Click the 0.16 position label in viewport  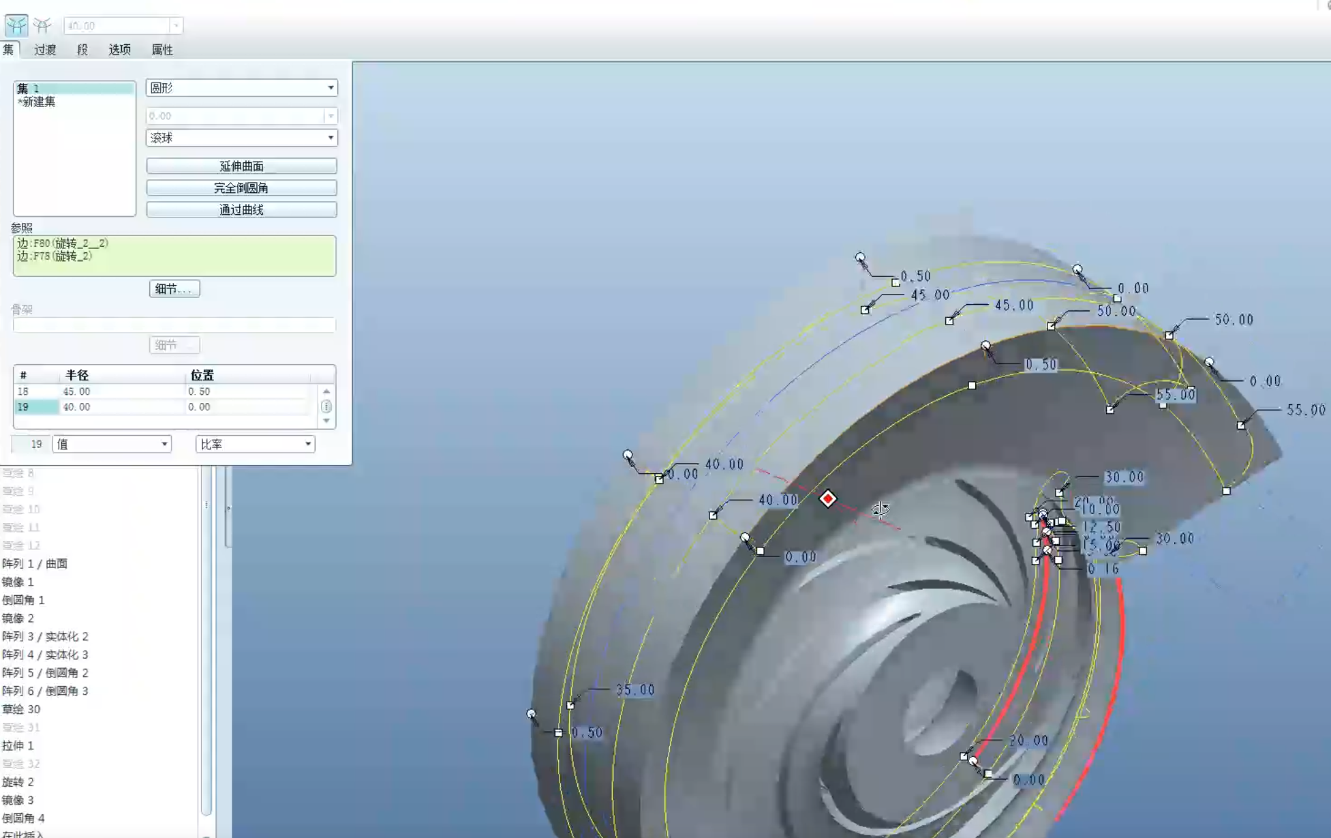[1103, 569]
